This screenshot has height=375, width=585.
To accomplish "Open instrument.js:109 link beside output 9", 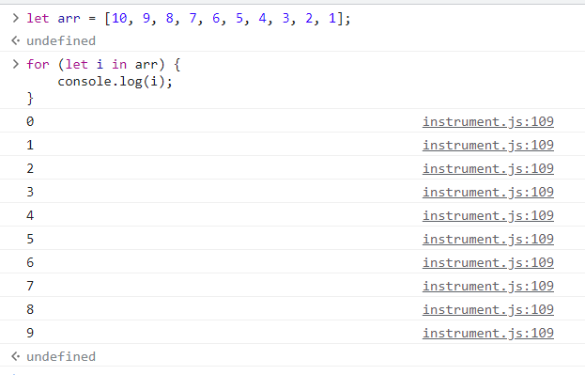I will (488, 334).
